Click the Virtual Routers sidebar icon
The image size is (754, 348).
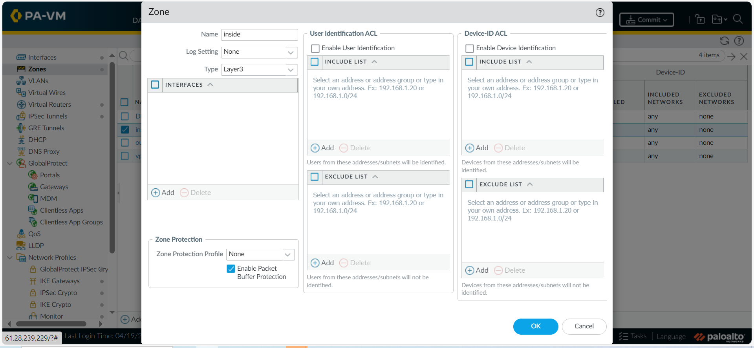click(x=21, y=104)
